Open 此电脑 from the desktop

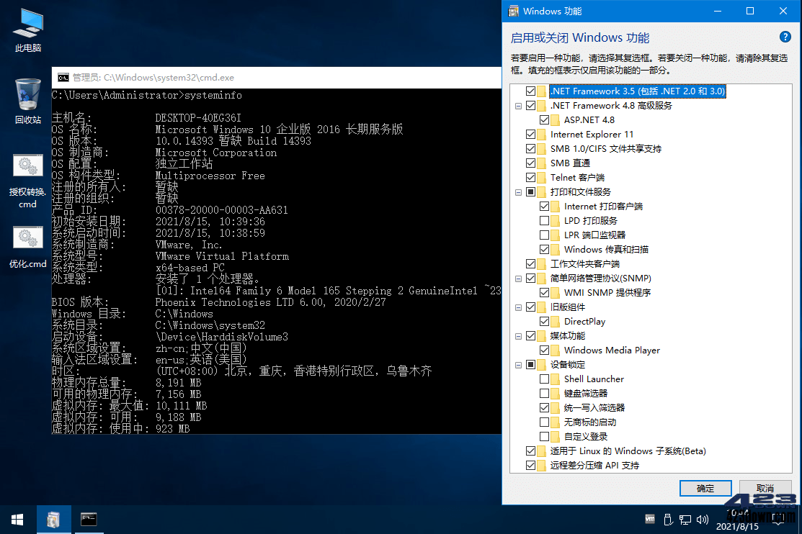[27, 25]
